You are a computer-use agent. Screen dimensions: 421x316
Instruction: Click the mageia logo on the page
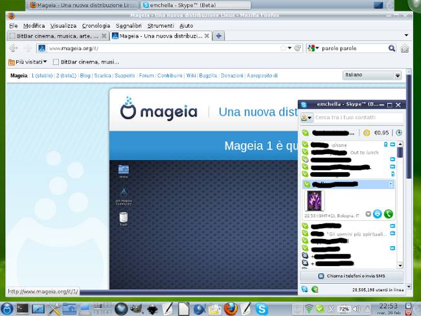[159, 109]
